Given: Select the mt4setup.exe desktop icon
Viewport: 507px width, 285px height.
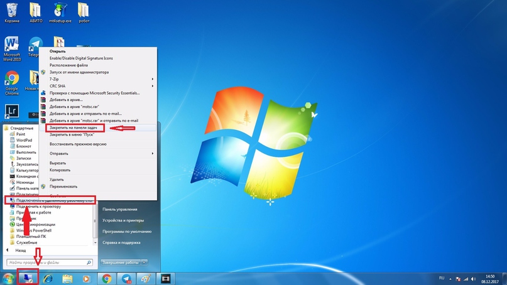Looking at the screenshot, I should (60, 13).
